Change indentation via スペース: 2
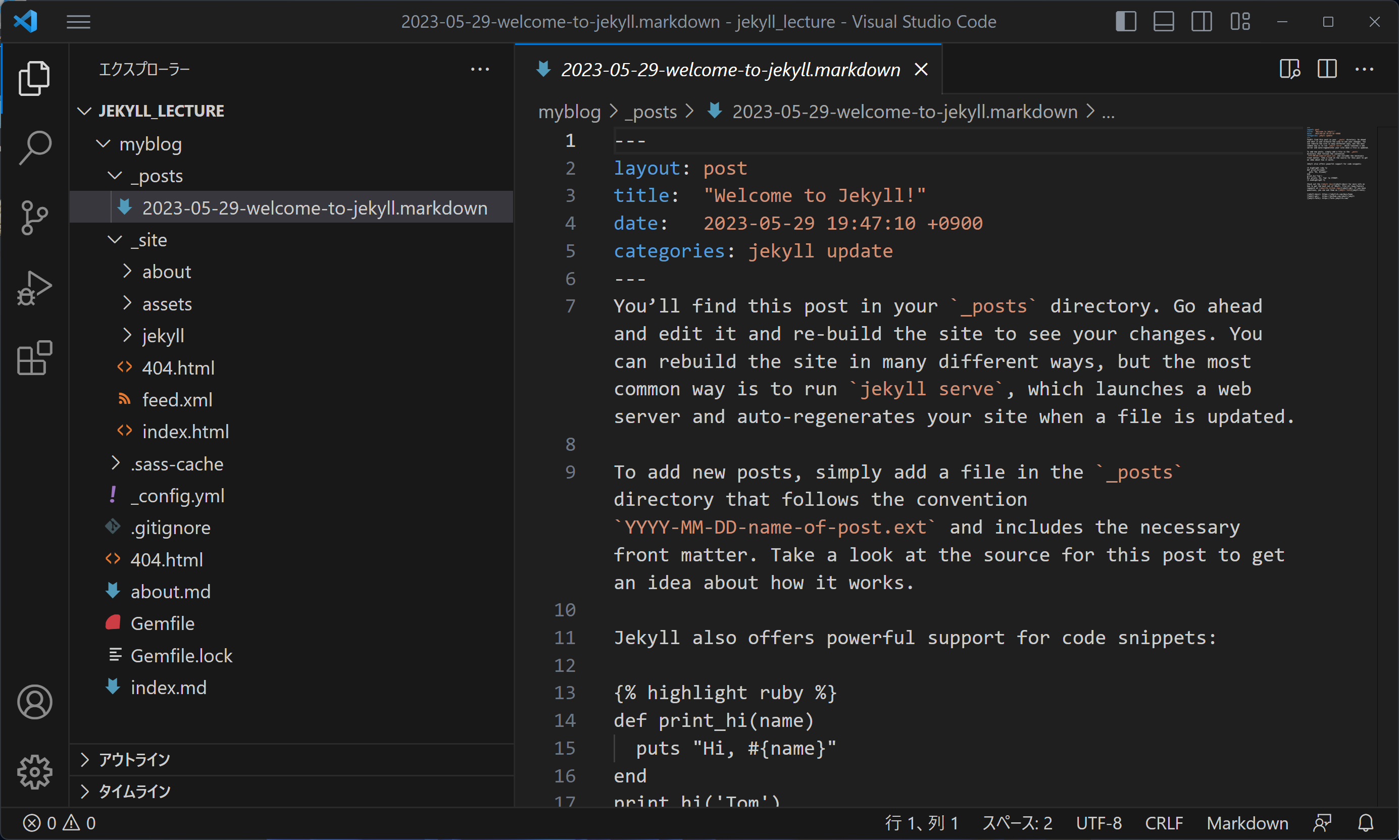The height and width of the screenshot is (840, 1399). click(x=1017, y=823)
